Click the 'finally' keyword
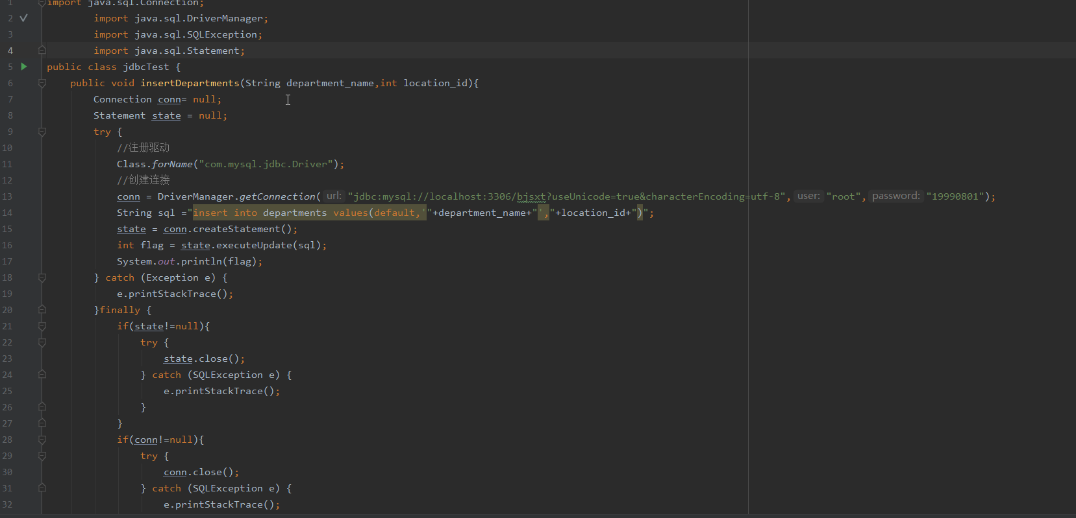The height and width of the screenshot is (518, 1076). click(119, 310)
